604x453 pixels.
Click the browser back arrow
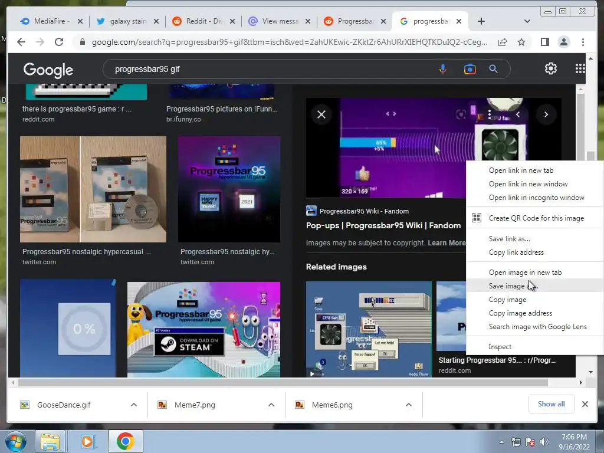coord(21,42)
